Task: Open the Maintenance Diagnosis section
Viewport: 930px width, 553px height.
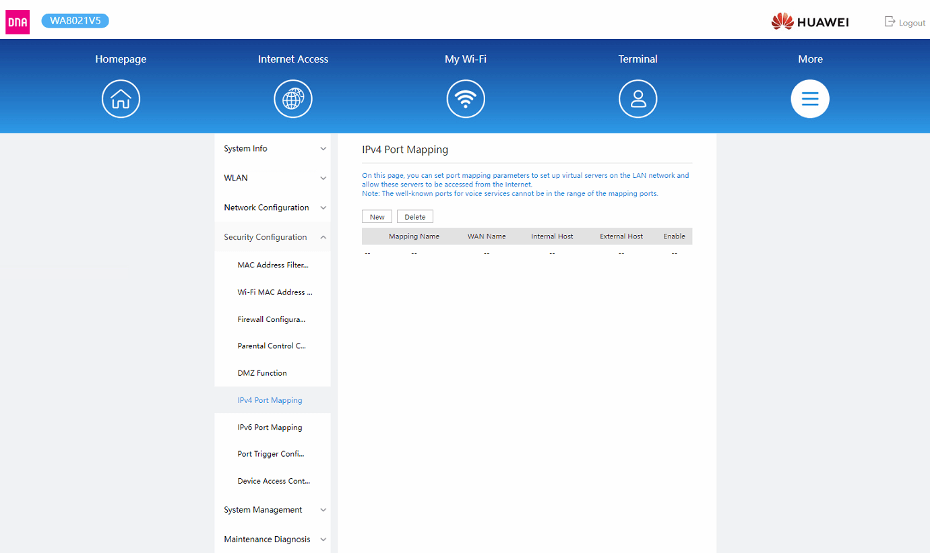Action: 273,540
